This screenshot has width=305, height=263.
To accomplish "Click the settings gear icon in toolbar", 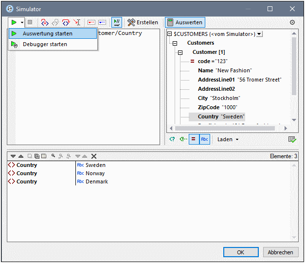I will [292, 22].
